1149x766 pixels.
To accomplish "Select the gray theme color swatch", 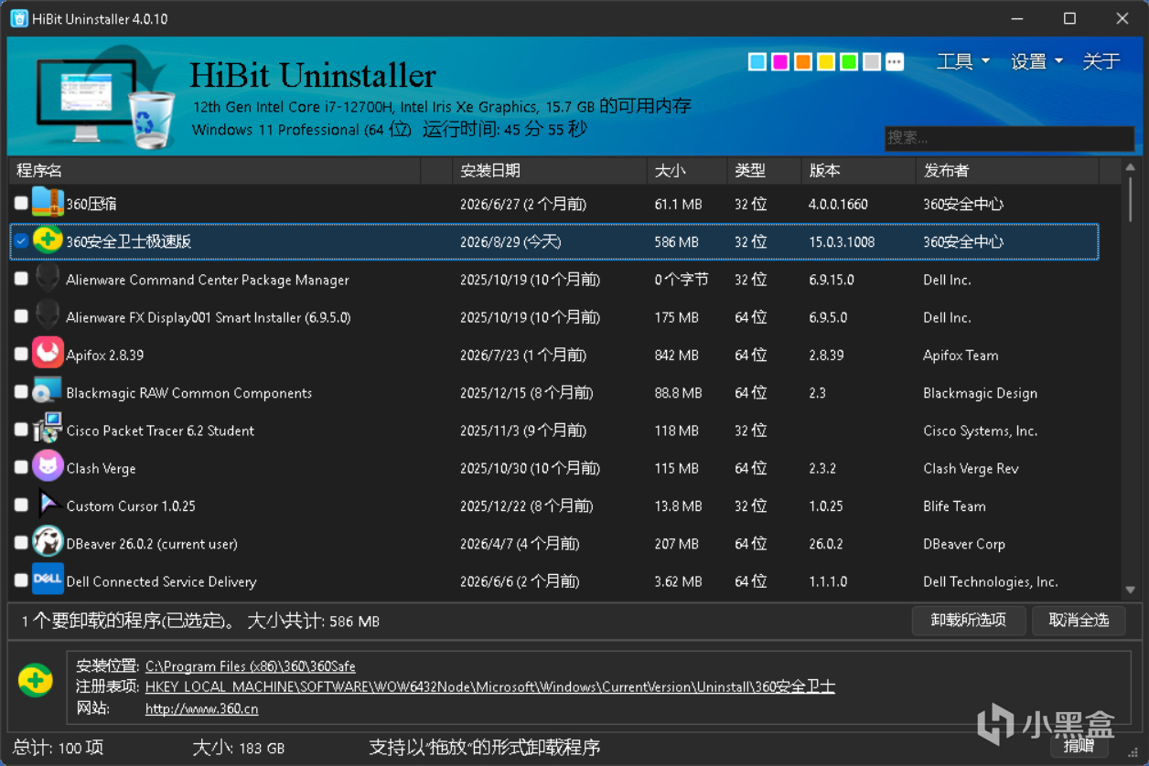I will (872, 61).
